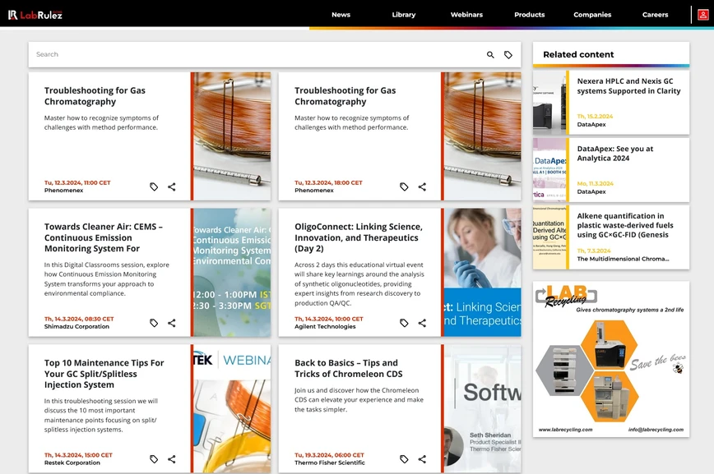The height and width of the screenshot is (474, 714).
Task: Click the DataApex Analytica thumbnail
Action: (549, 170)
